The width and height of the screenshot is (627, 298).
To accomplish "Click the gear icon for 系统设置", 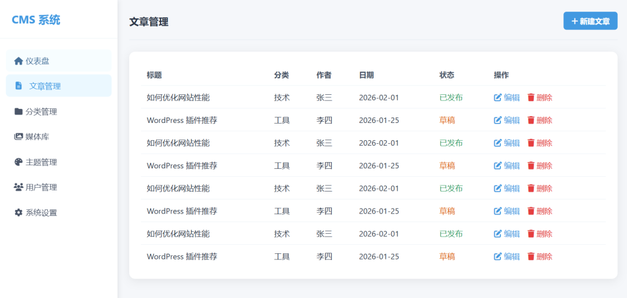I will pyautogui.click(x=18, y=213).
